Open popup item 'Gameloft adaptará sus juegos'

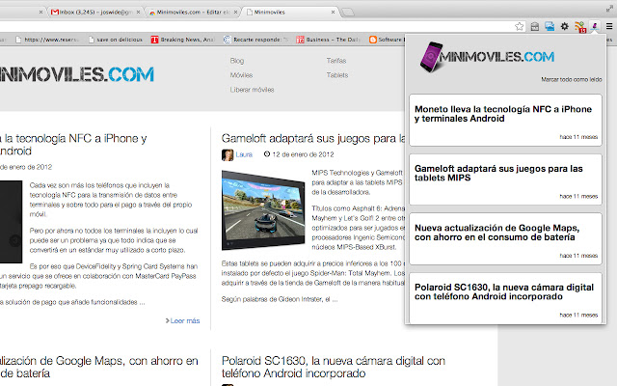(x=505, y=179)
